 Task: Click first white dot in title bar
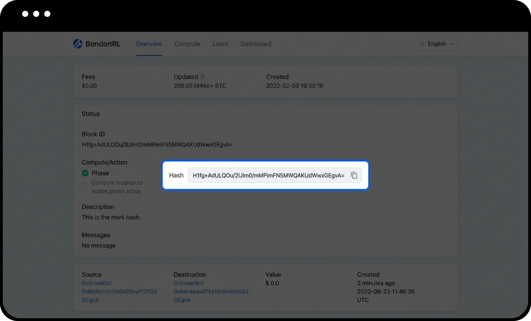pyautogui.click(x=25, y=14)
